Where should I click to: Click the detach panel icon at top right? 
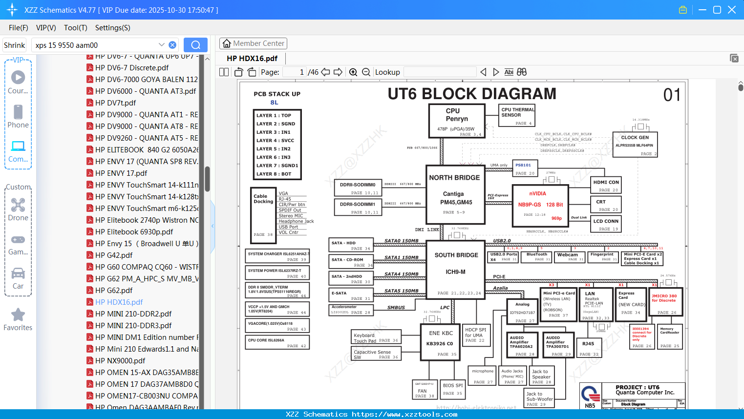coord(734,58)
